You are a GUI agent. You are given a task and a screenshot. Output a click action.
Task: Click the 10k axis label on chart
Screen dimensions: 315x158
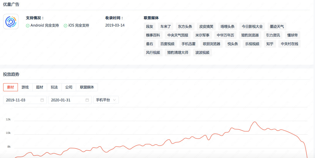click(8, 133)
